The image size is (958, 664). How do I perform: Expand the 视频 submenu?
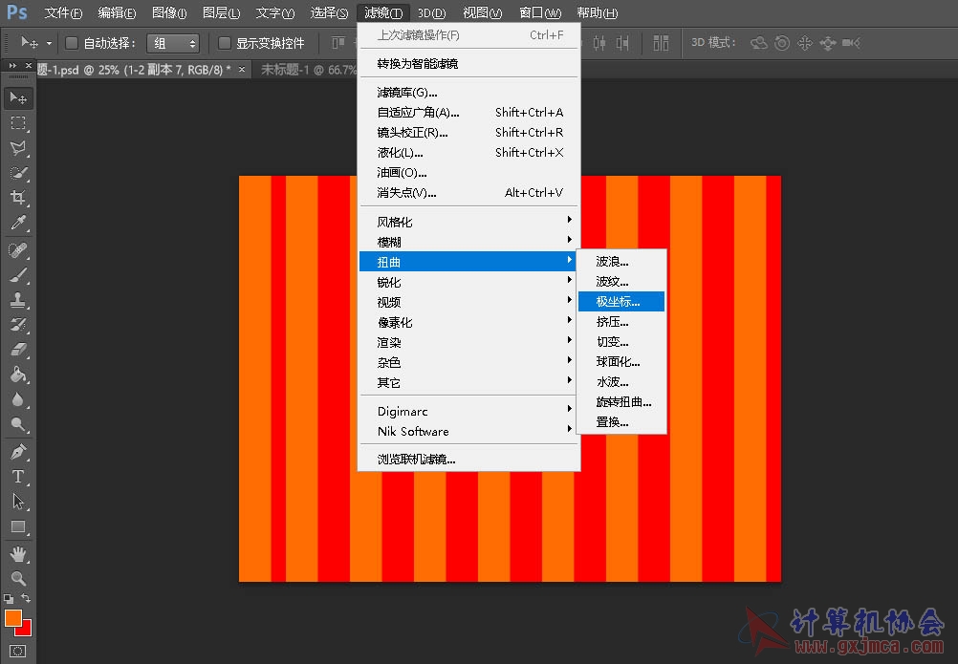(x=469, y=302)
